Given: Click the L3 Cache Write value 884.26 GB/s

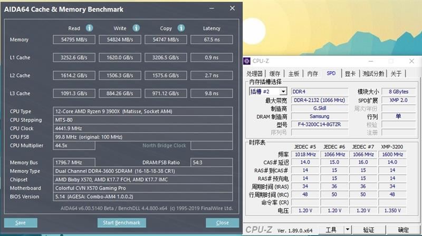Looking at the screenshot, I should click(x=120, y=94).
